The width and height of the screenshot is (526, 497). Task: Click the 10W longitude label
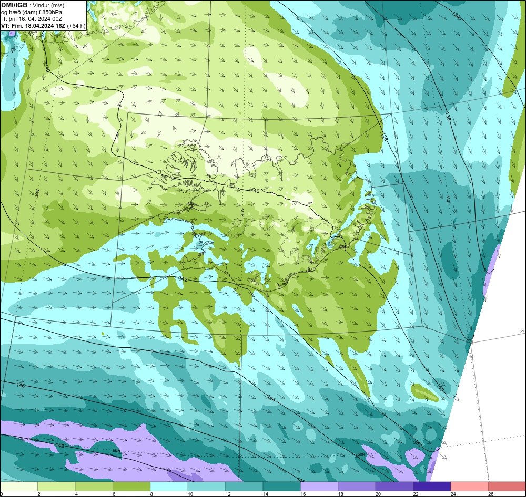(448, 199)
